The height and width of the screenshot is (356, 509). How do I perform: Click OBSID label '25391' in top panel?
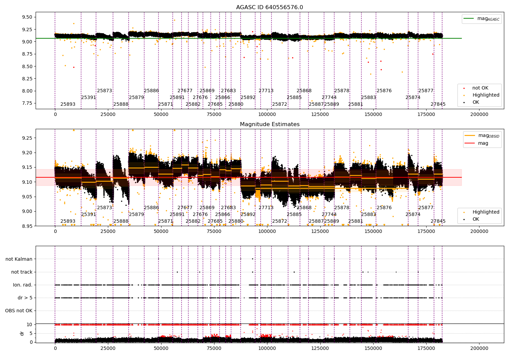coord(89,98)
